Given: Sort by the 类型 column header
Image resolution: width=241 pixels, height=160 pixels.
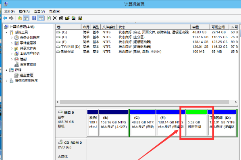Looking at the screenshot, I should tap(96, 27).
